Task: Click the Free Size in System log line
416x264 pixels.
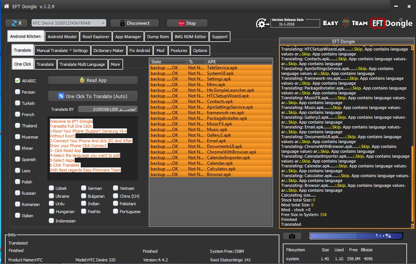Action: (304, 215)
